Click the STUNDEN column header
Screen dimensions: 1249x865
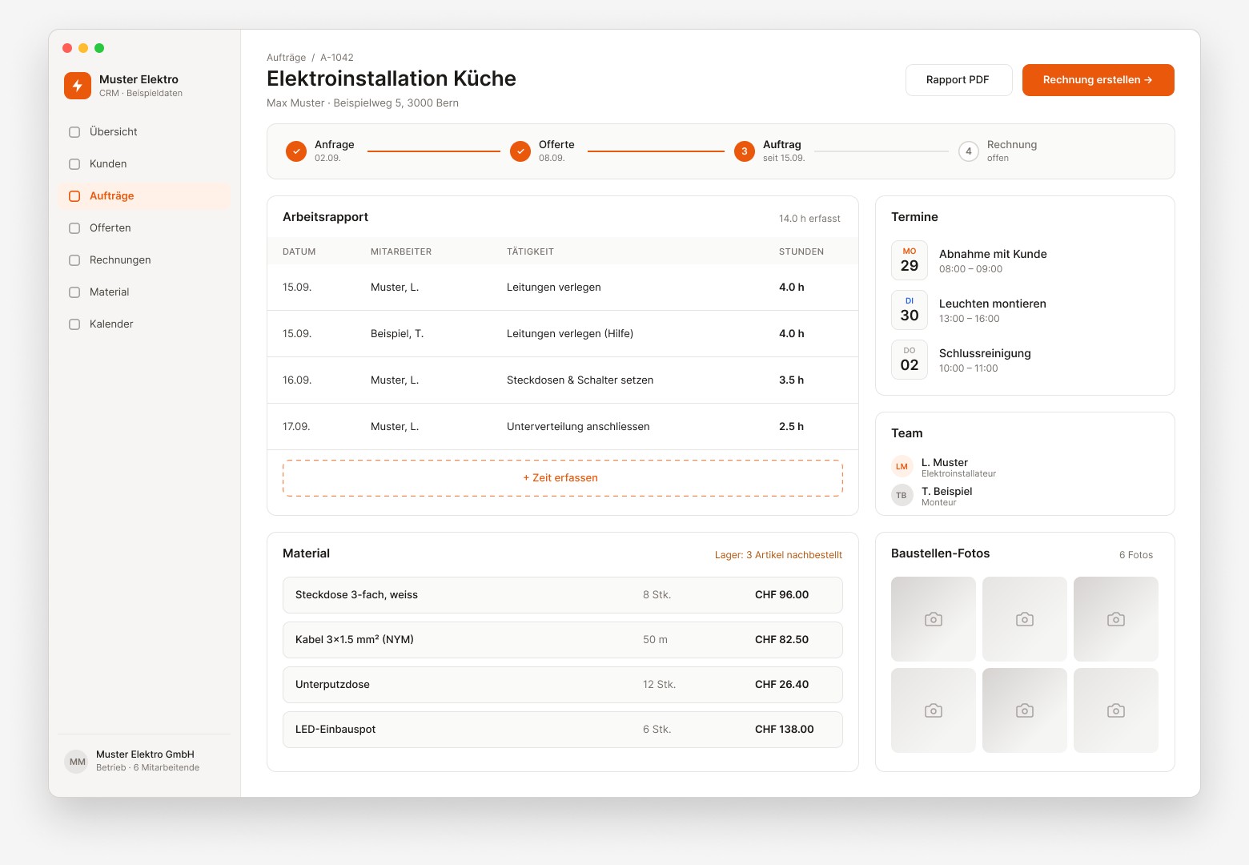point(801,251)
